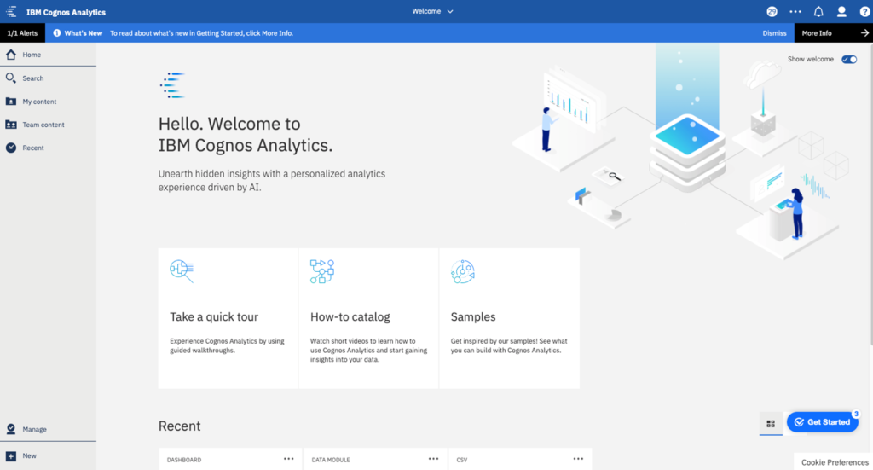
Task: Click the Home icon in sidebar
Action: 11,55
